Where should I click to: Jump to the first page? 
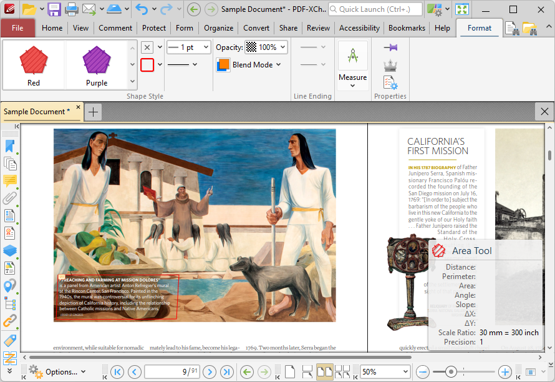(117, 372)
